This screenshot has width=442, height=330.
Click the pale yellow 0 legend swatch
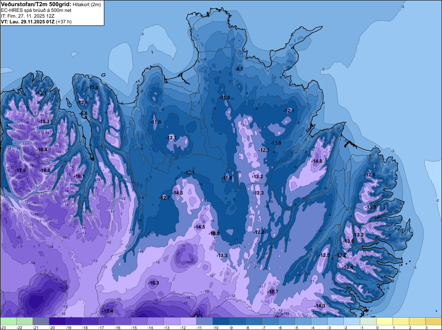click(385, 321)
